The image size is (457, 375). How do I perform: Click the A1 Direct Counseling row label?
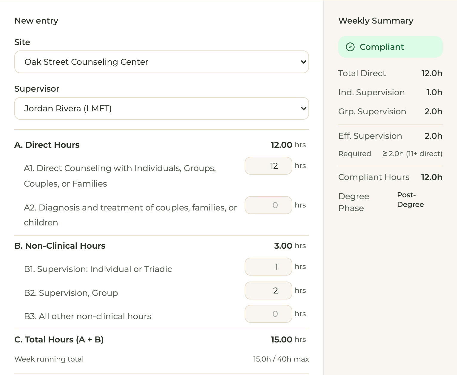[120, 176]
